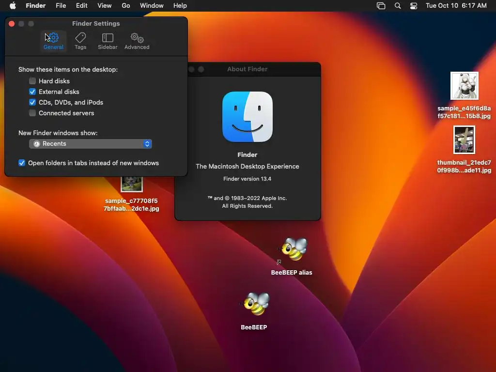Open the Edit menu
The width and height of the screenshot is (496, 372).
coord(81,6)
